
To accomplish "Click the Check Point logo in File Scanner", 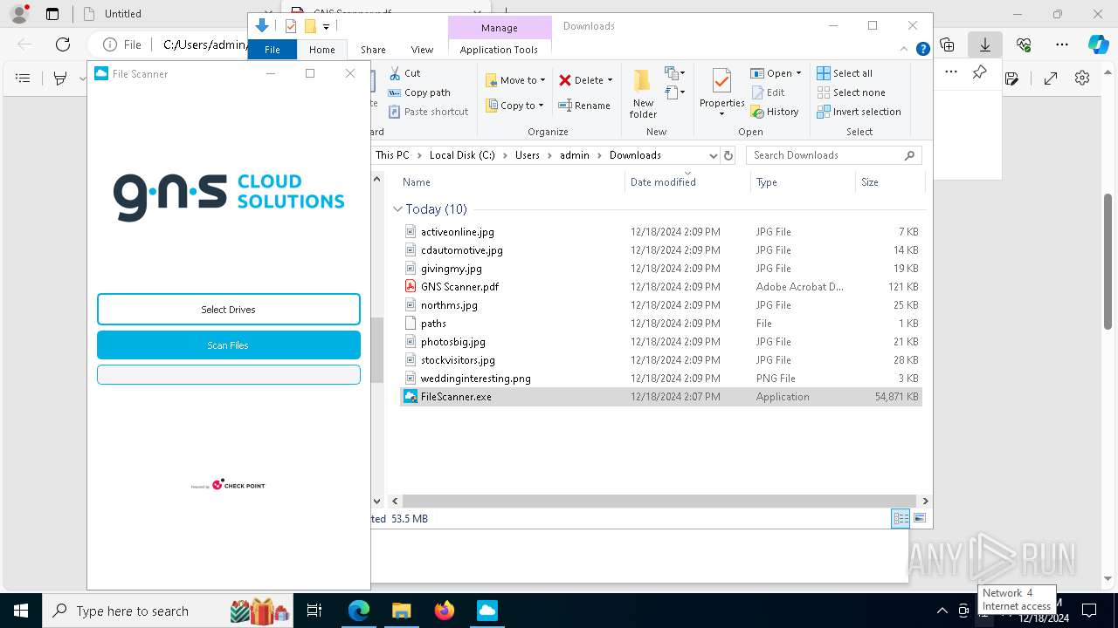I will pos(228,485).
